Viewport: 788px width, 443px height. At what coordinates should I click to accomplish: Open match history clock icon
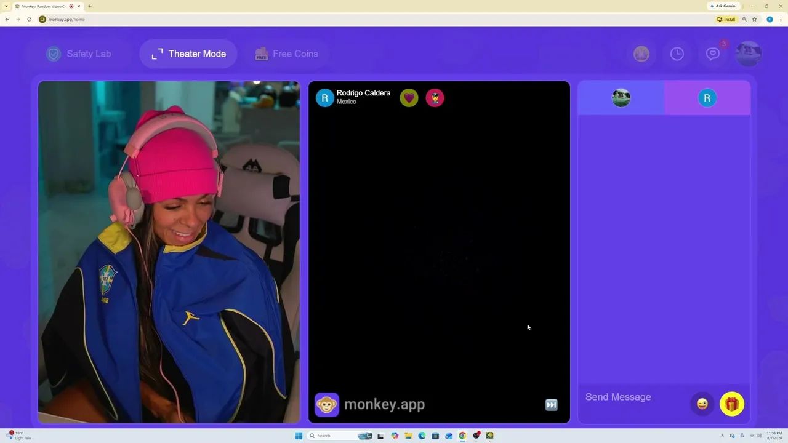tap(677, 54)
